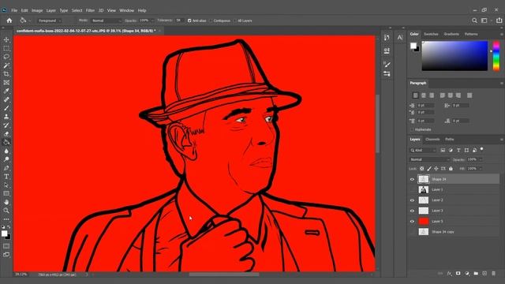
Task: Click the justify all button
Action: click(469, 95)
